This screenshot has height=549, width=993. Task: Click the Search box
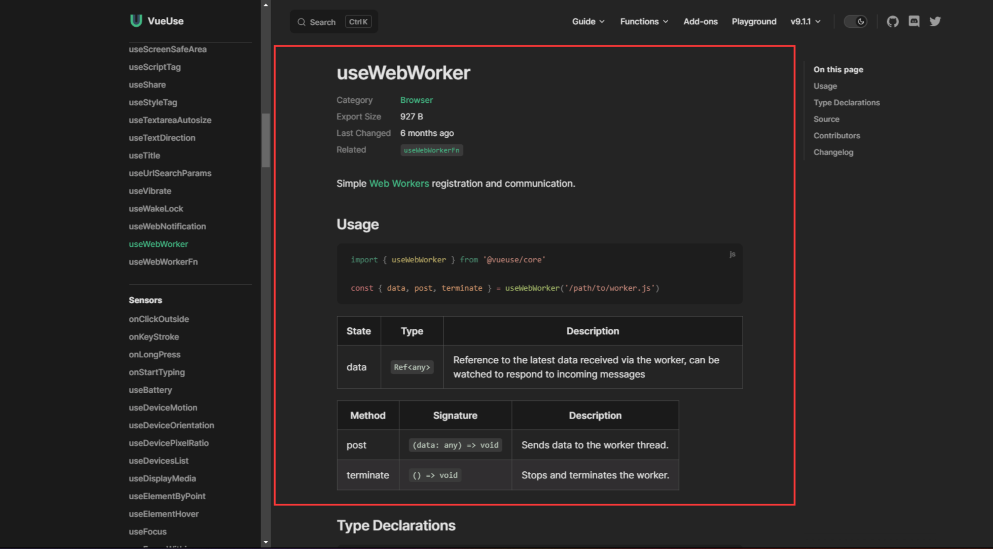coord(334,22)
